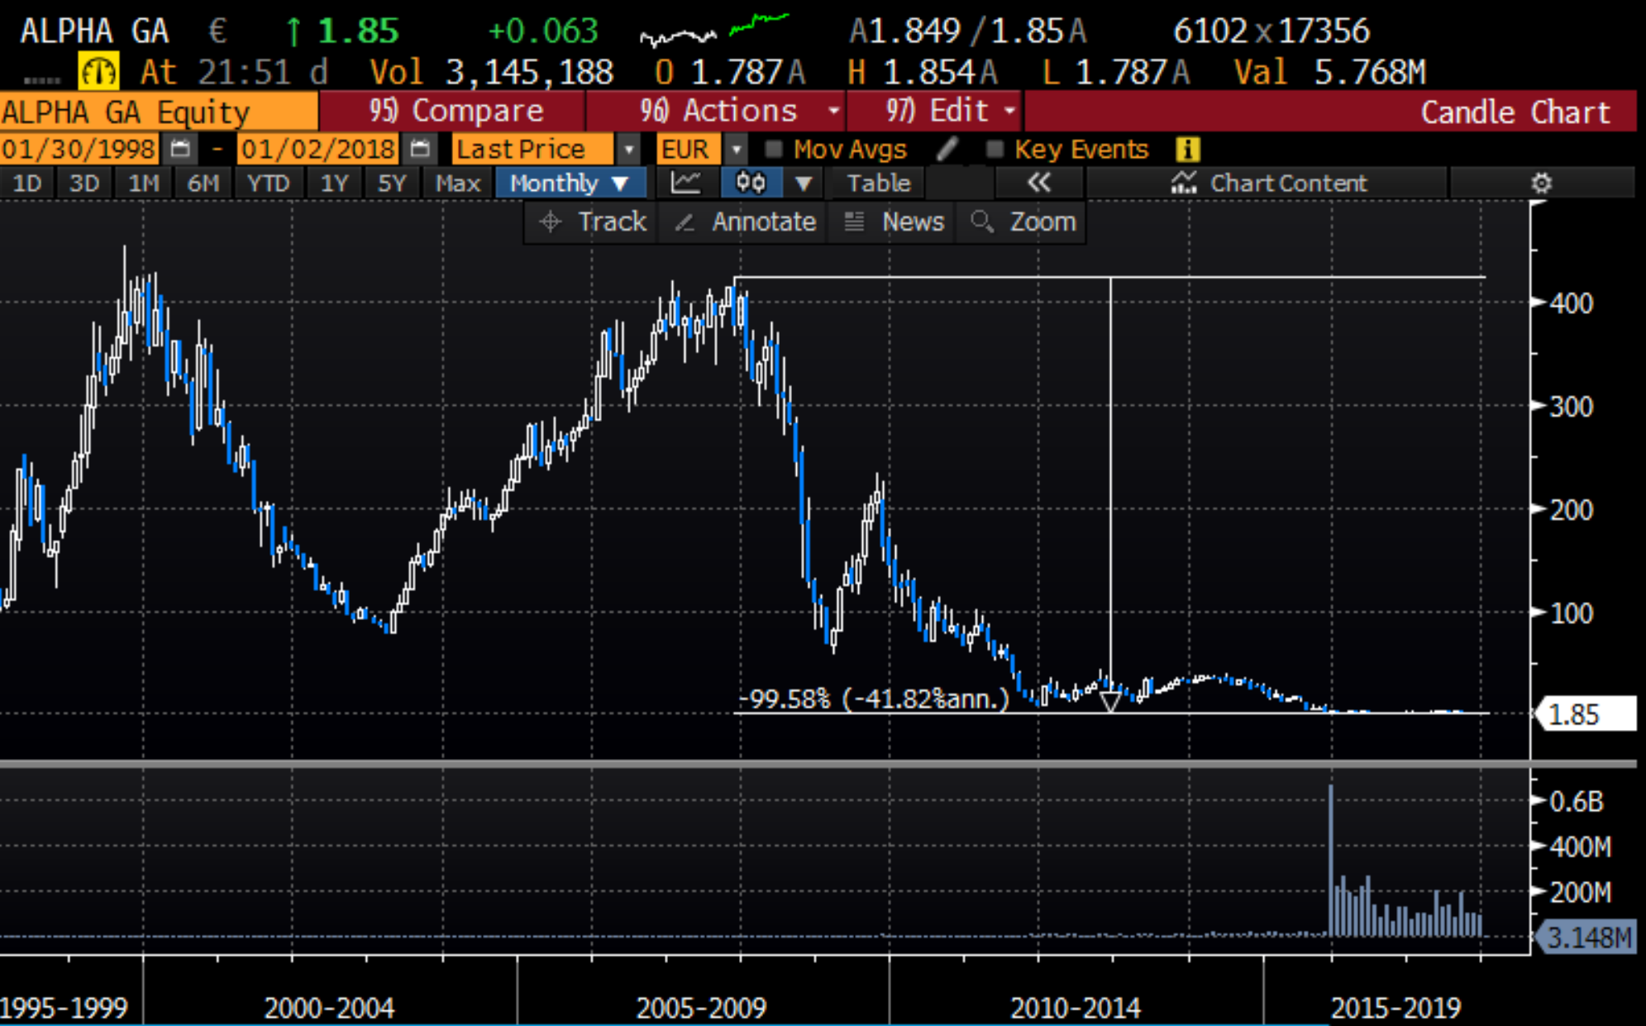Click the 1.85 last price axis label
The image size is (1646, 1026).
pos(1585,713)
